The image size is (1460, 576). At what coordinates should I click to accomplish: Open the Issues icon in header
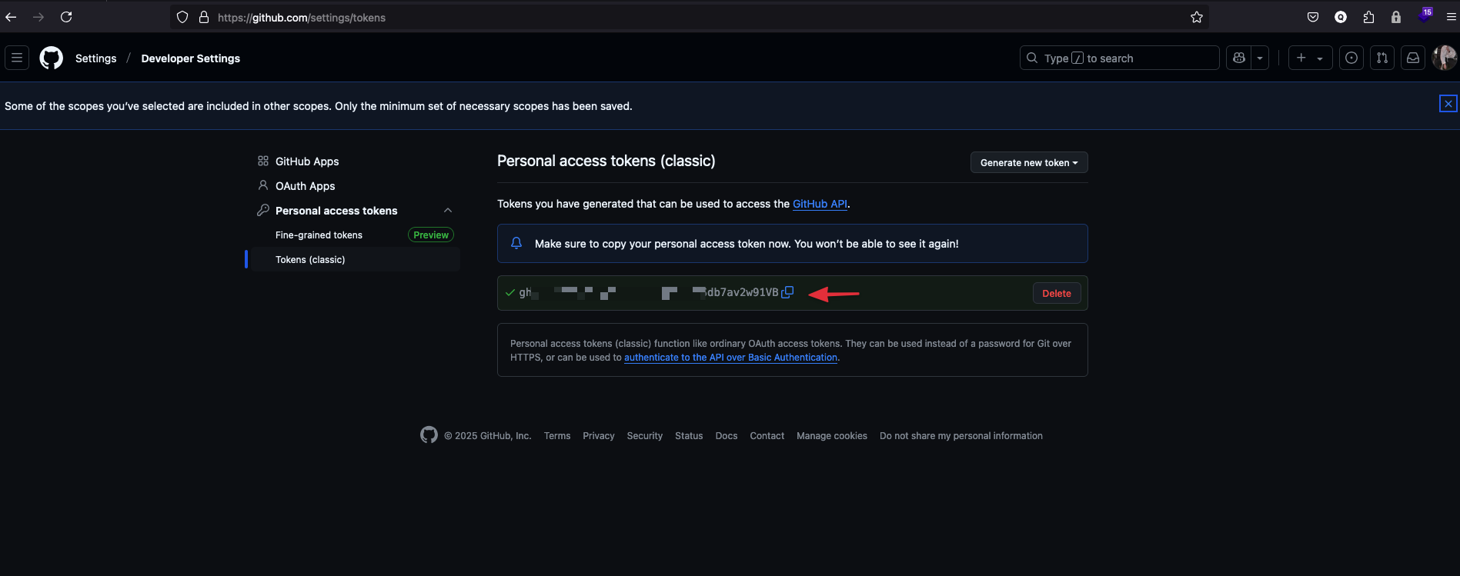click(1351, 58)
